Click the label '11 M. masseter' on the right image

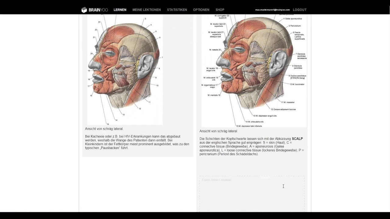coord(288,102)
